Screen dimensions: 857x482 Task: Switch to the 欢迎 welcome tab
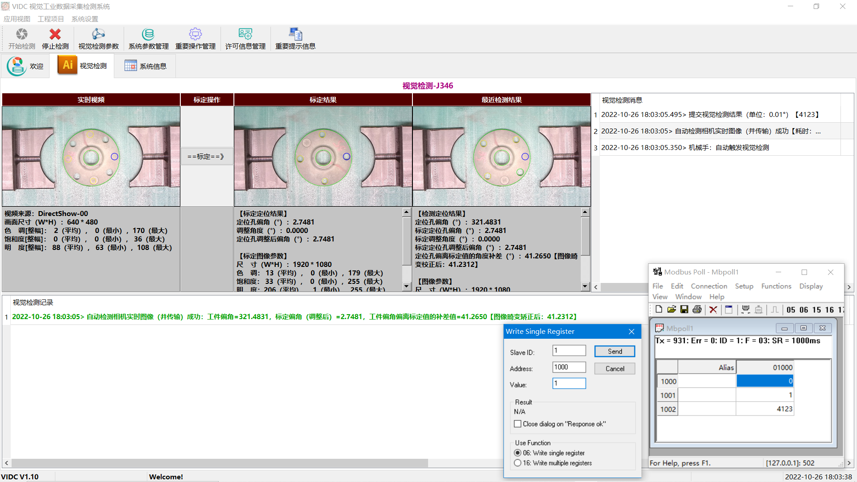[25, 66]
